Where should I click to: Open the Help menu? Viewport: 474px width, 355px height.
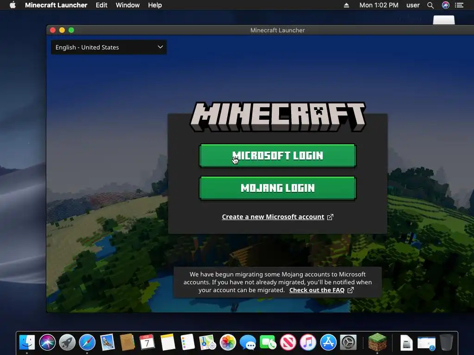point(155,5)
